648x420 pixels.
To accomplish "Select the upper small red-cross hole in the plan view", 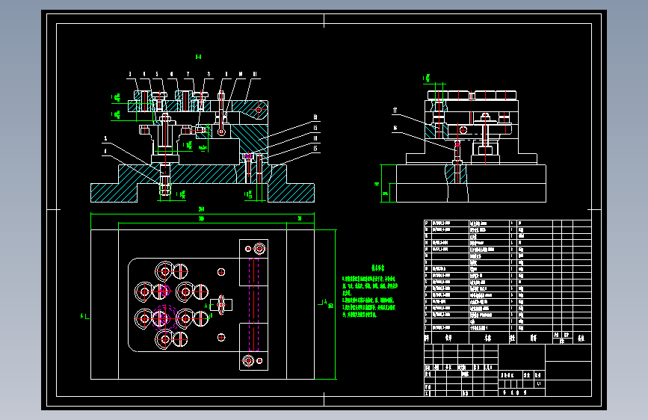I will [221, 272].
